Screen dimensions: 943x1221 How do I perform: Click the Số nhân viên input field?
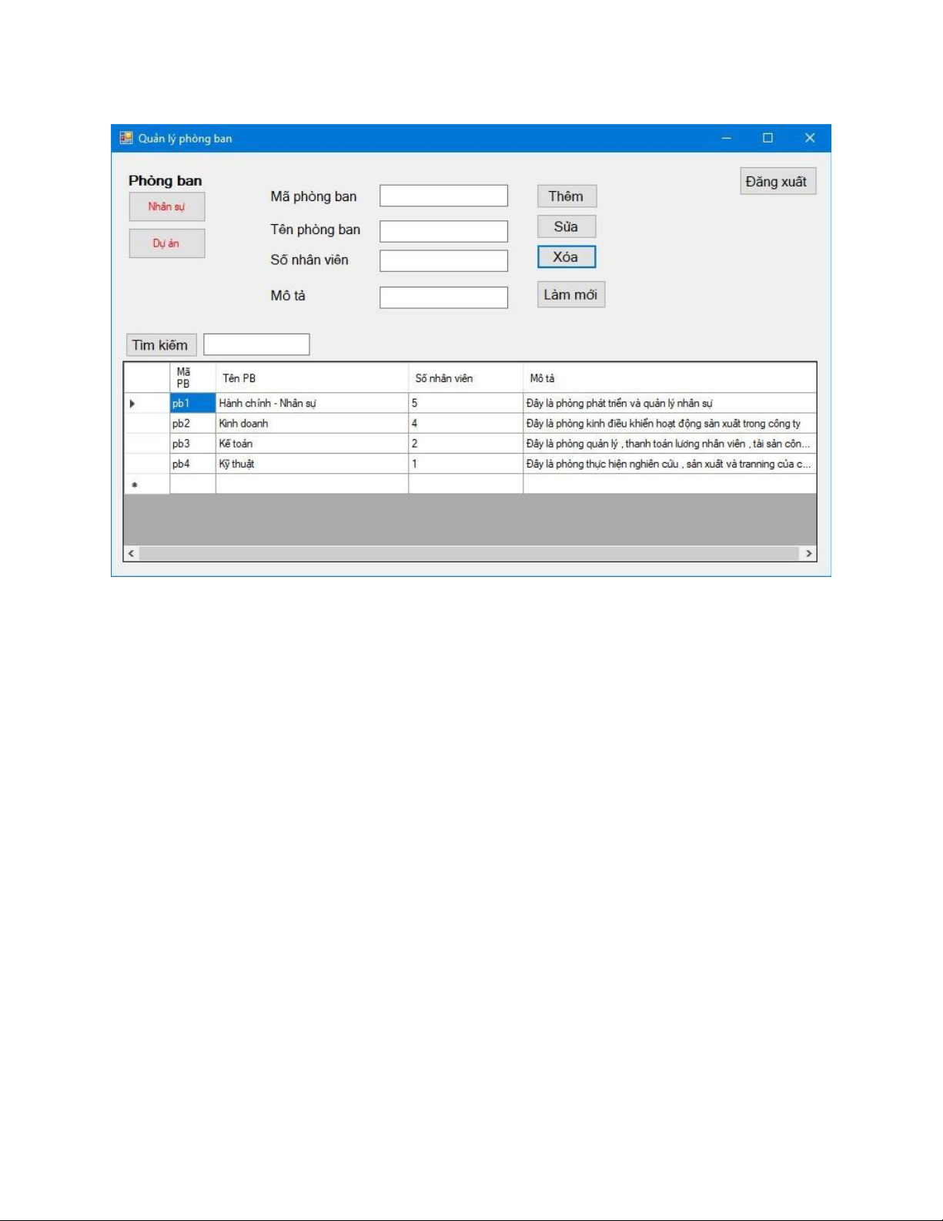[x=443, y=261]
